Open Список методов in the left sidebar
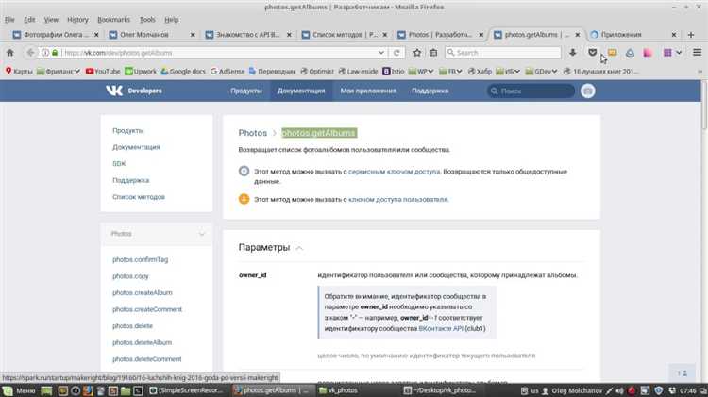 coord(139,197)
